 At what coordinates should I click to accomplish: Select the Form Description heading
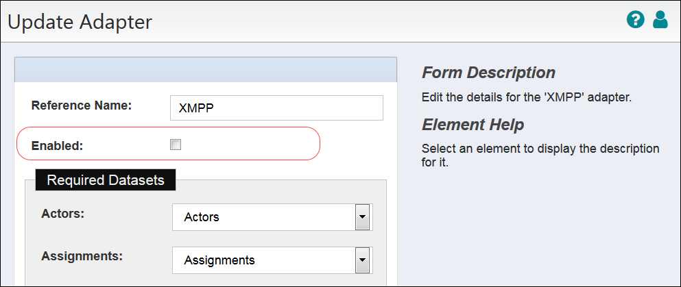point(488,73)
